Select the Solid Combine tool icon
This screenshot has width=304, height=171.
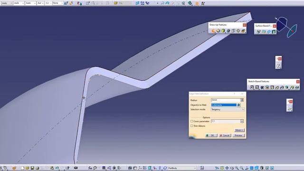(287, 87)
